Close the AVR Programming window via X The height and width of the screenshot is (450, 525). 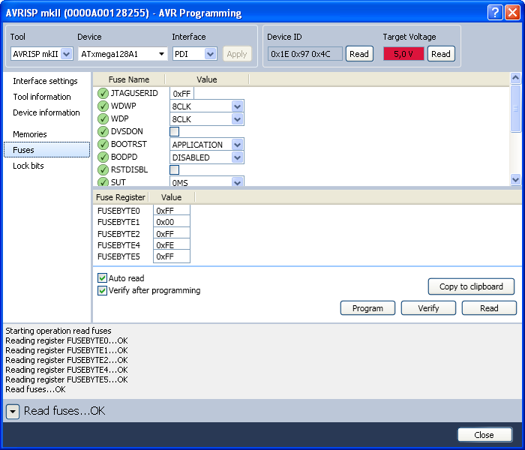(512, 13)
